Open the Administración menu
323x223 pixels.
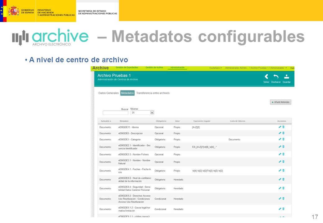pos(177,68)
